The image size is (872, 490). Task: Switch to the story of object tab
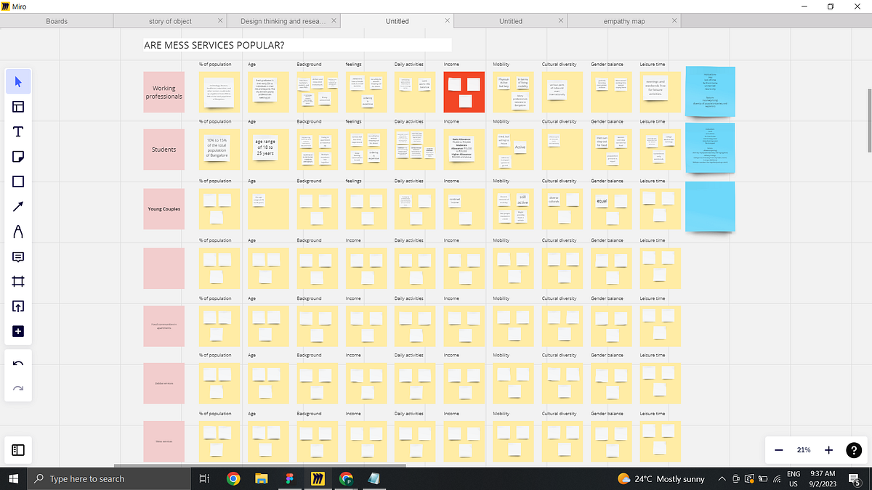(x=171, y=21)
